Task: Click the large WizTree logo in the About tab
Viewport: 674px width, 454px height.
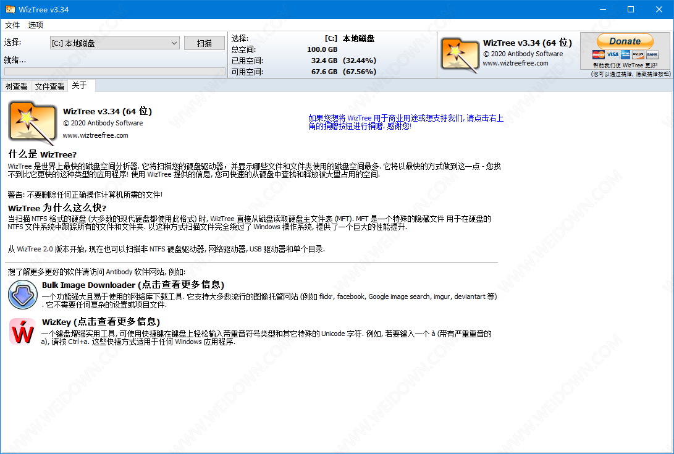Action: pos(33,122)
